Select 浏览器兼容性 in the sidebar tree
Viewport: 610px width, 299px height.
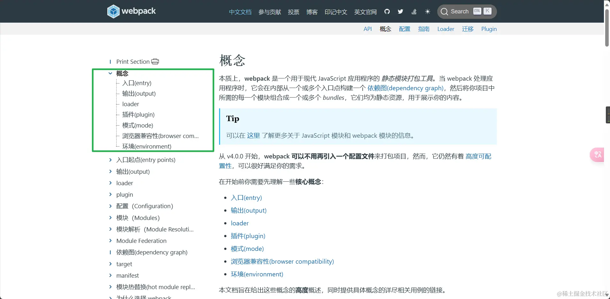point(160,136)
